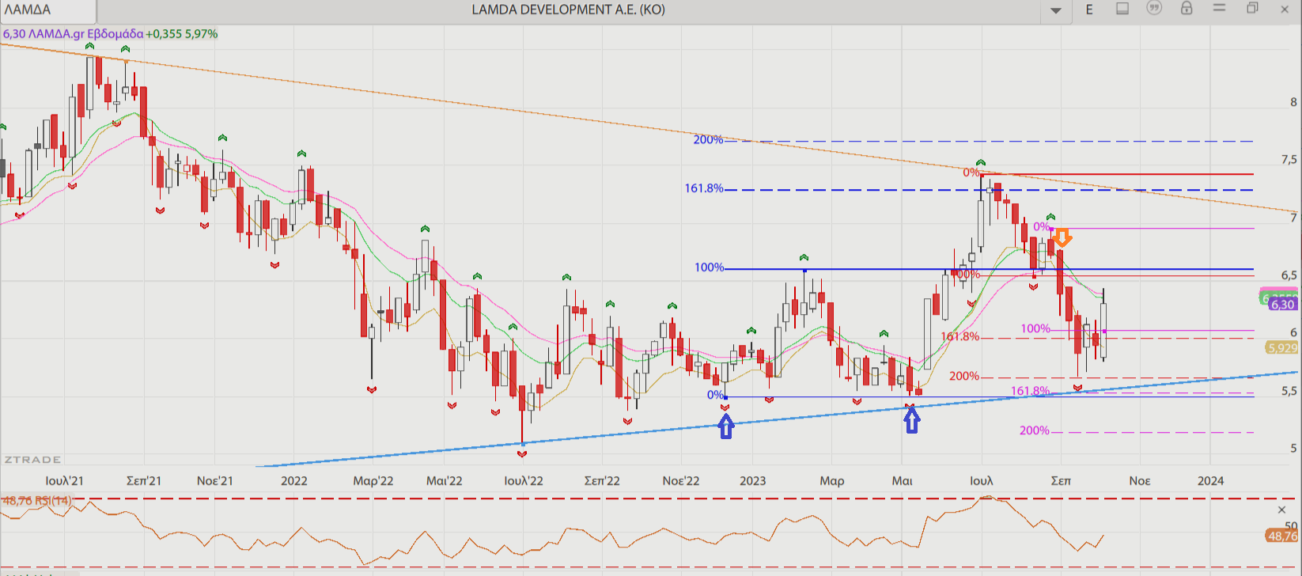The width and height of the screenshot is (1302, 576).
Task: Click the '6,30 ΛΑΜΔΑ.gr Εβδομάδα' series label
Action: [73, 34]
